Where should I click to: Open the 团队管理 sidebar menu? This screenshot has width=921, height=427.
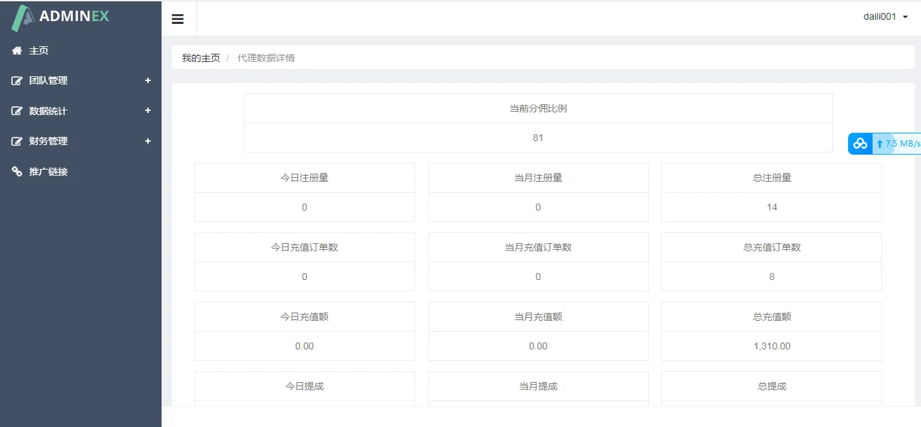click(80, 80)
